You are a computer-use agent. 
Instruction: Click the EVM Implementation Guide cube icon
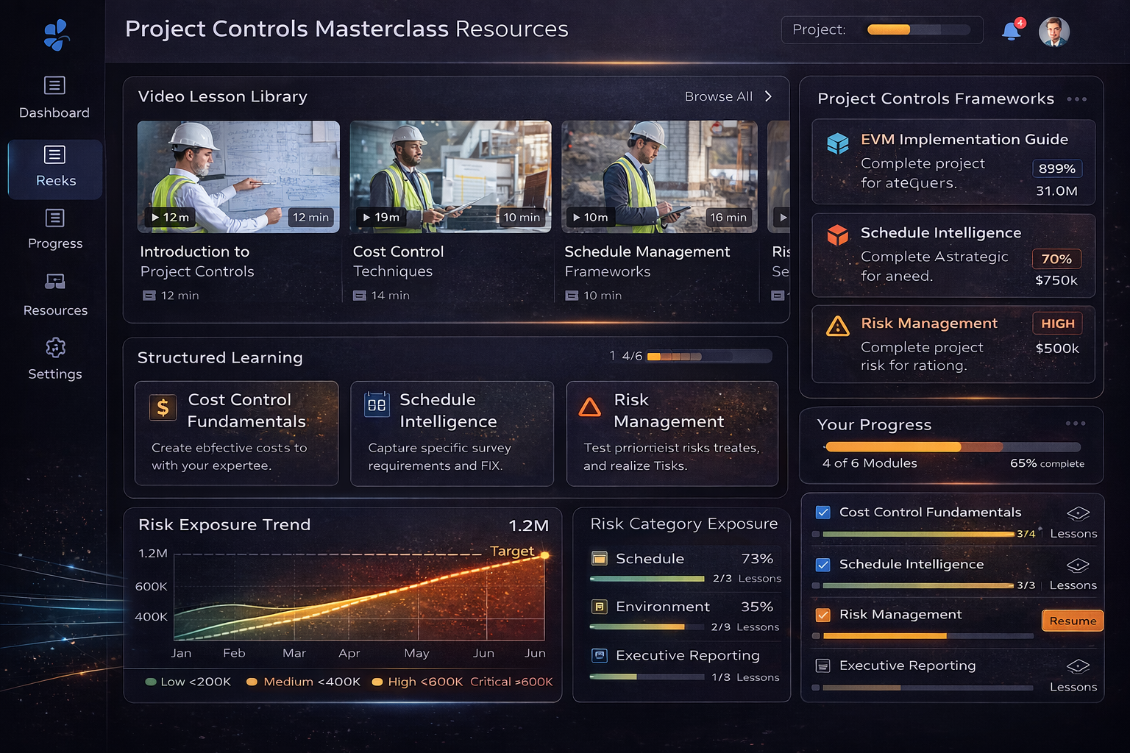(837, 143)
